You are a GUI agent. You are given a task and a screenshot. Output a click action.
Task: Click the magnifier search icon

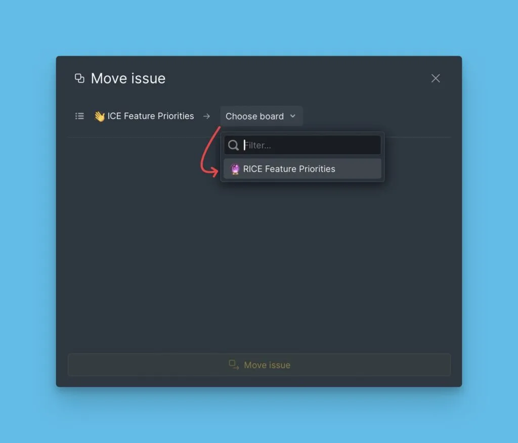coord(233,145)
